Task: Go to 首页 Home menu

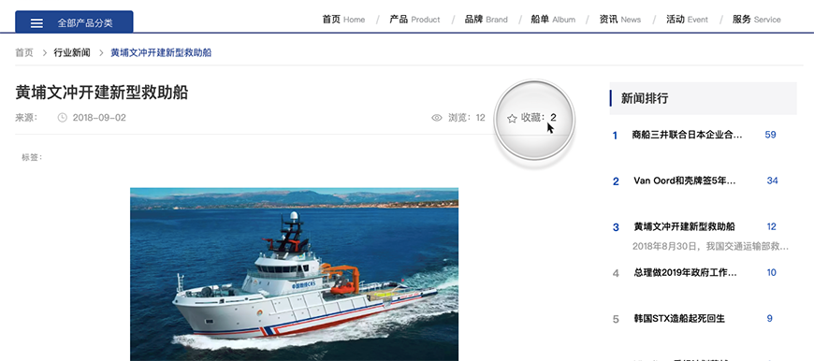Action: [x=343, y=20]
